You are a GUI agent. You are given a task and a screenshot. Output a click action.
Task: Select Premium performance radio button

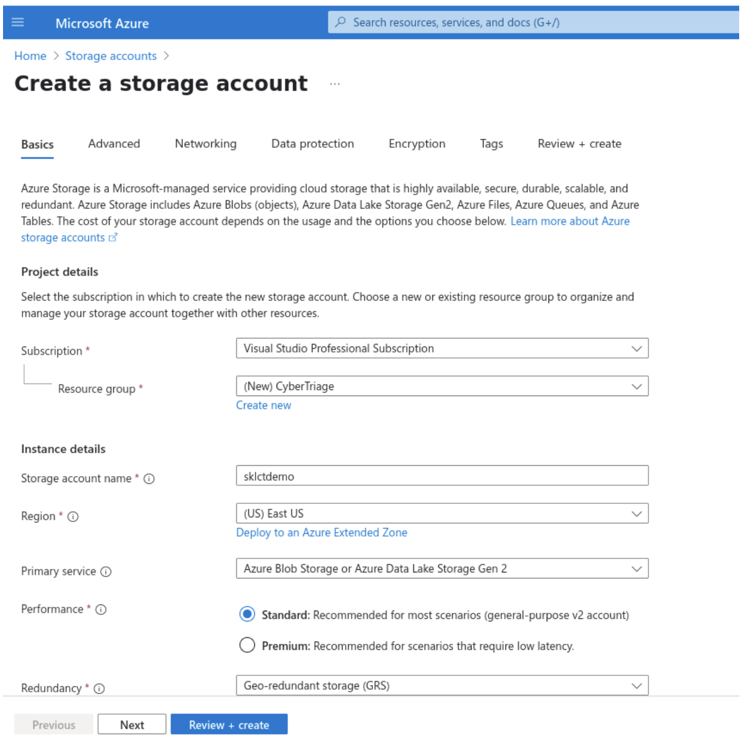pos(247,645)
